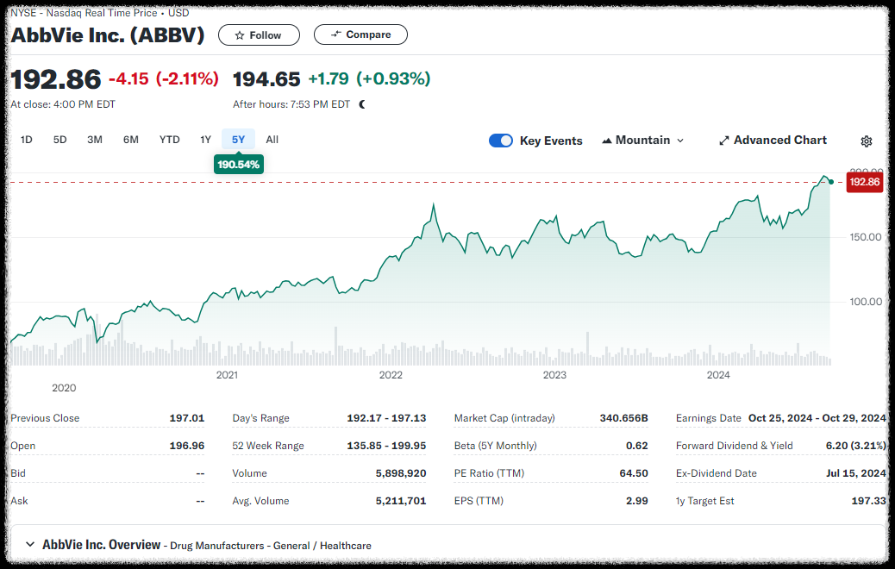The height and width of the screenshot is (569, 895).
Task: Click the Beta (5Y Monthly) value 0.62
Action: tap(637, 446)
